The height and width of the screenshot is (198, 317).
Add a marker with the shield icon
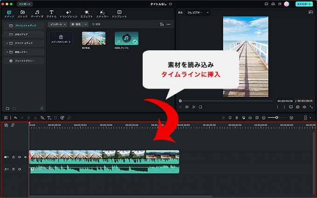pyautogui.click(x=230, y=118)
